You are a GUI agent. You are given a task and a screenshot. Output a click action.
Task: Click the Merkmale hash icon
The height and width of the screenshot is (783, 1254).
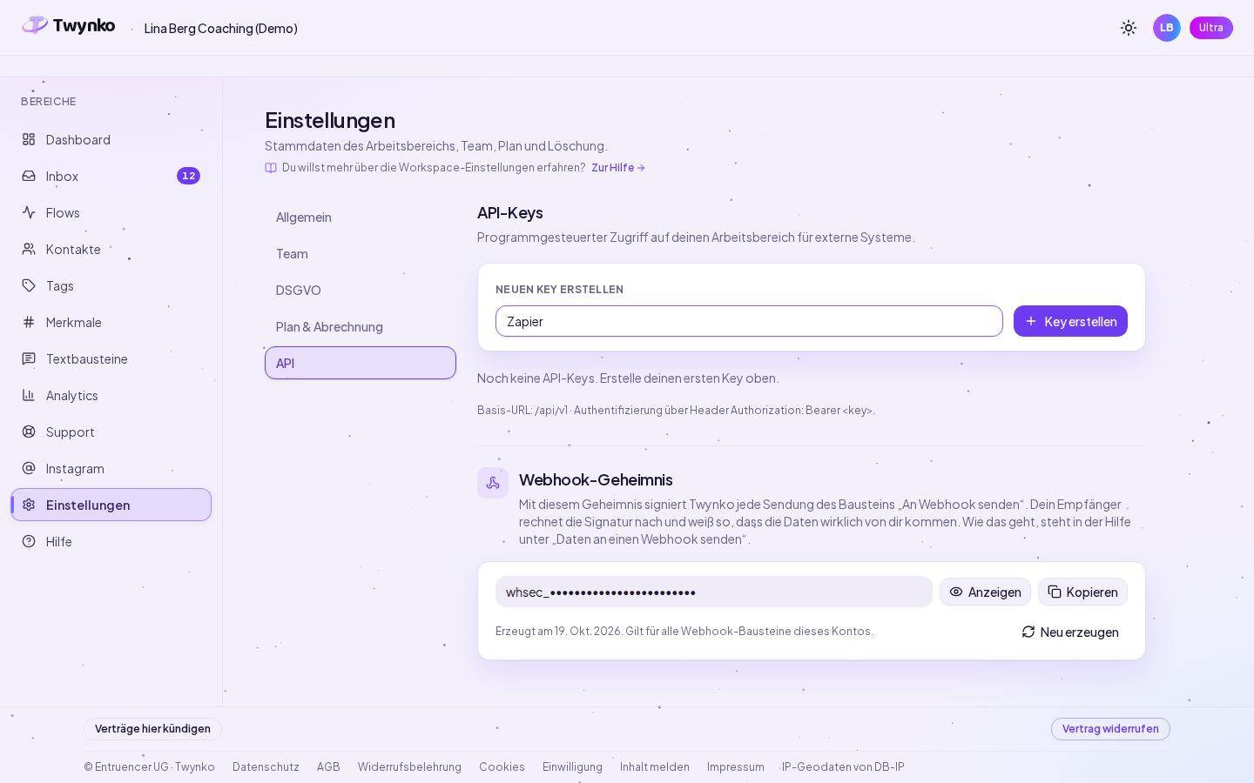pyautogui.click(x=29, y=322)
